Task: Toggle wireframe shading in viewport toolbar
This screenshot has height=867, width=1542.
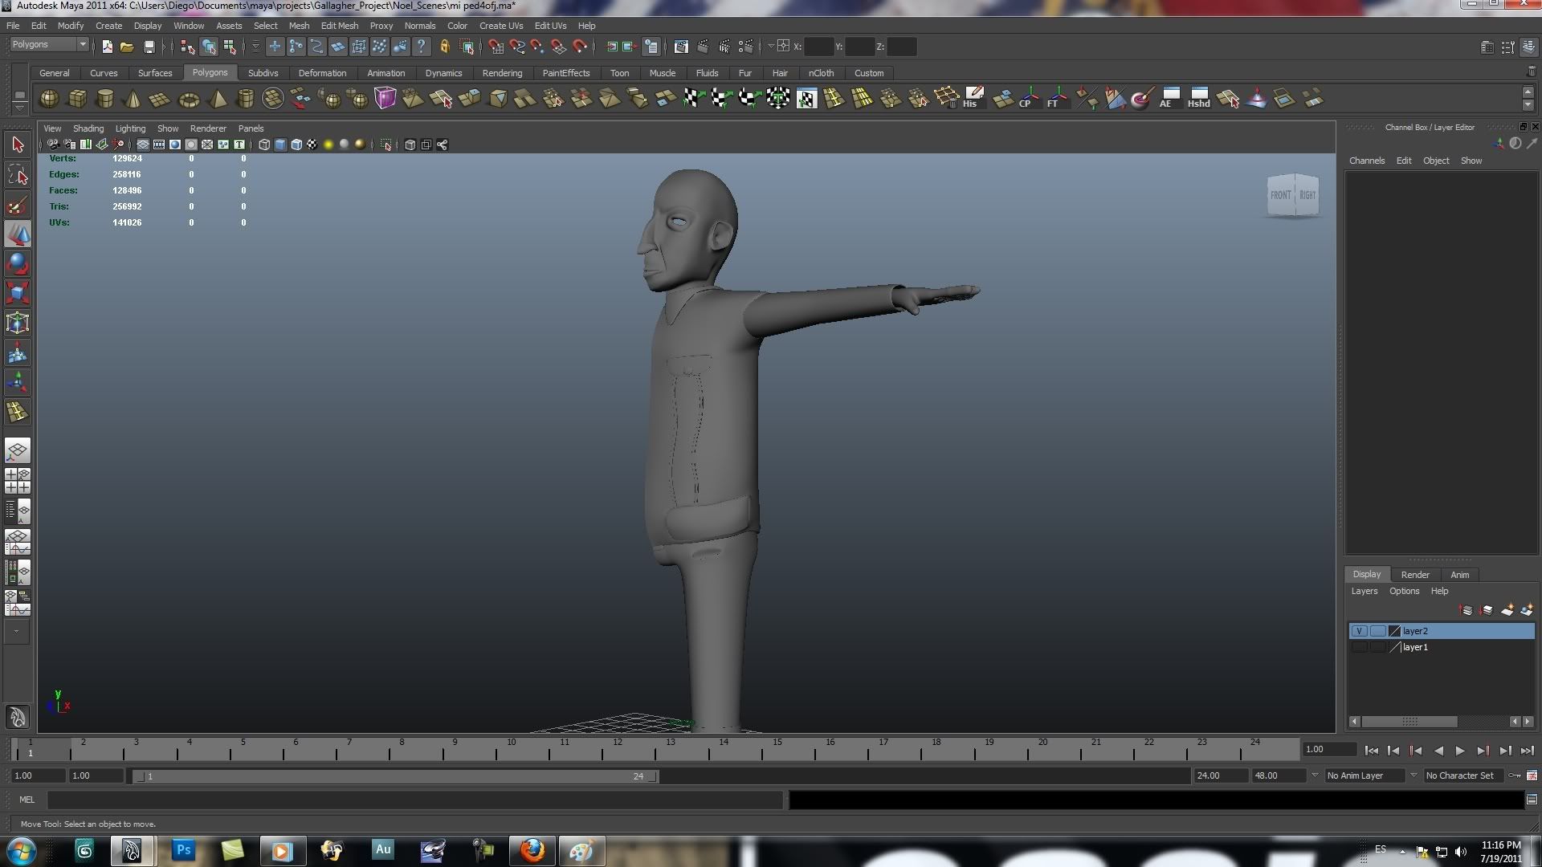Action: tap(264, 144)
